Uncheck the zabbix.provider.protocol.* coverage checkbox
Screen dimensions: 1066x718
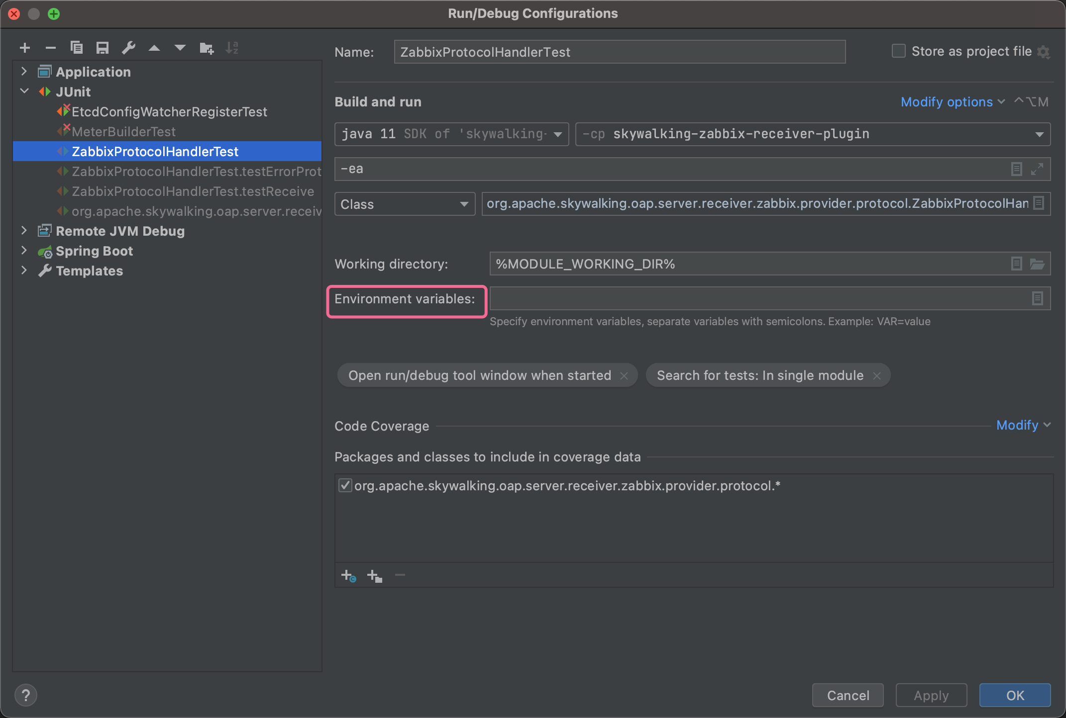[345, 486]
